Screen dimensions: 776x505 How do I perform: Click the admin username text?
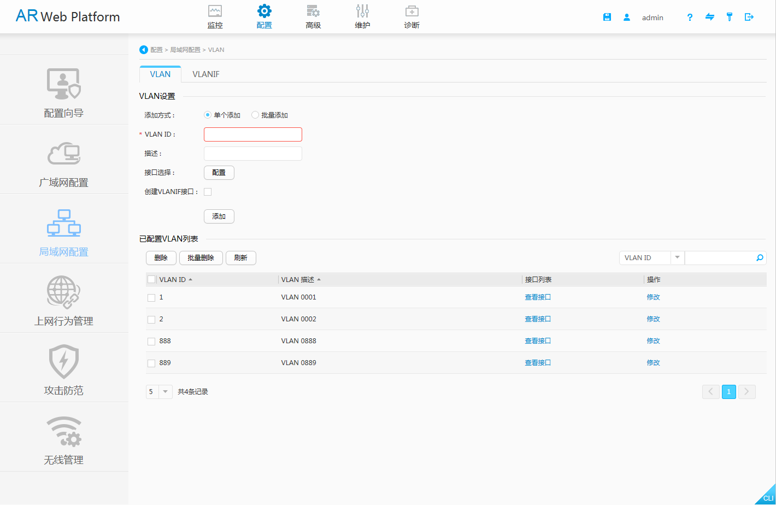click(x=652, y=17)
